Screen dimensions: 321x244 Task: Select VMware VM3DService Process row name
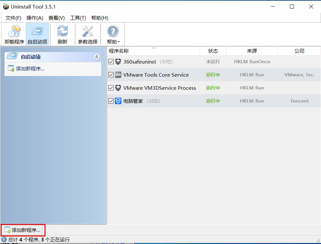point(160,88)
